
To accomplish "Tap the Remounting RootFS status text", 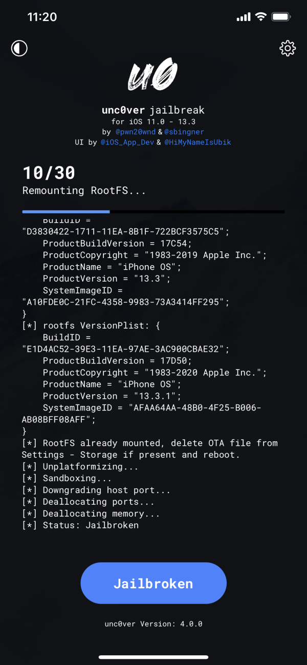I will pos(84,190).
